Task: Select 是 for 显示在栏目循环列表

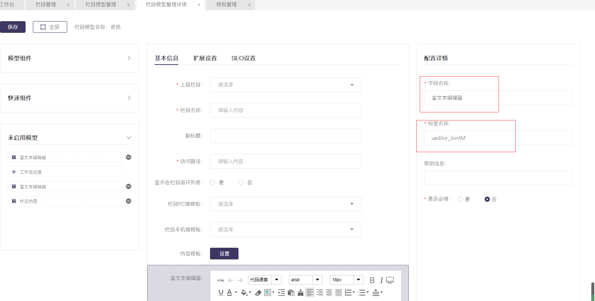Action: click(x=213, y=182)
